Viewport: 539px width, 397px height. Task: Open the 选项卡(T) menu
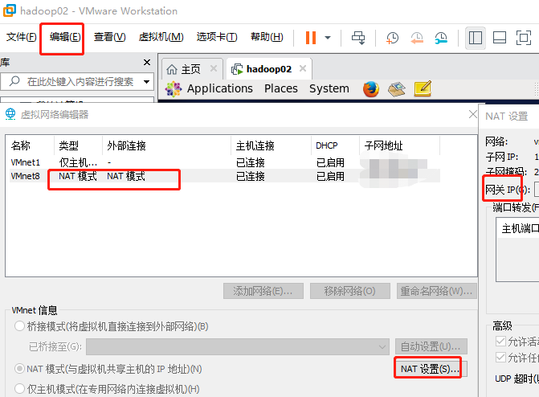[x=217, y=37]
